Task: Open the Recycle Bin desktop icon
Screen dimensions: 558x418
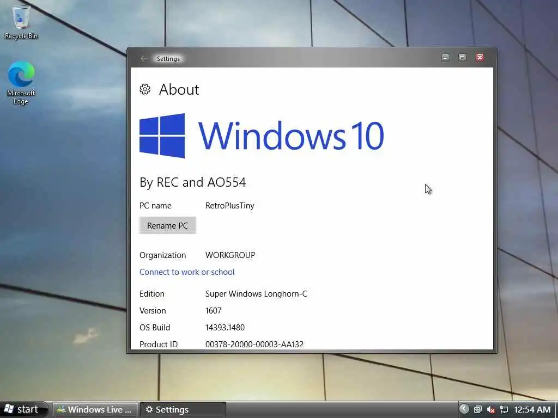Action: (x=21, y=21)
